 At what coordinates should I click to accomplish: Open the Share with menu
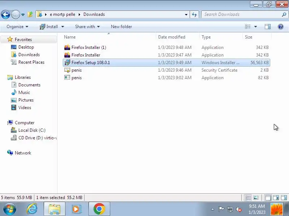[87, 27]
